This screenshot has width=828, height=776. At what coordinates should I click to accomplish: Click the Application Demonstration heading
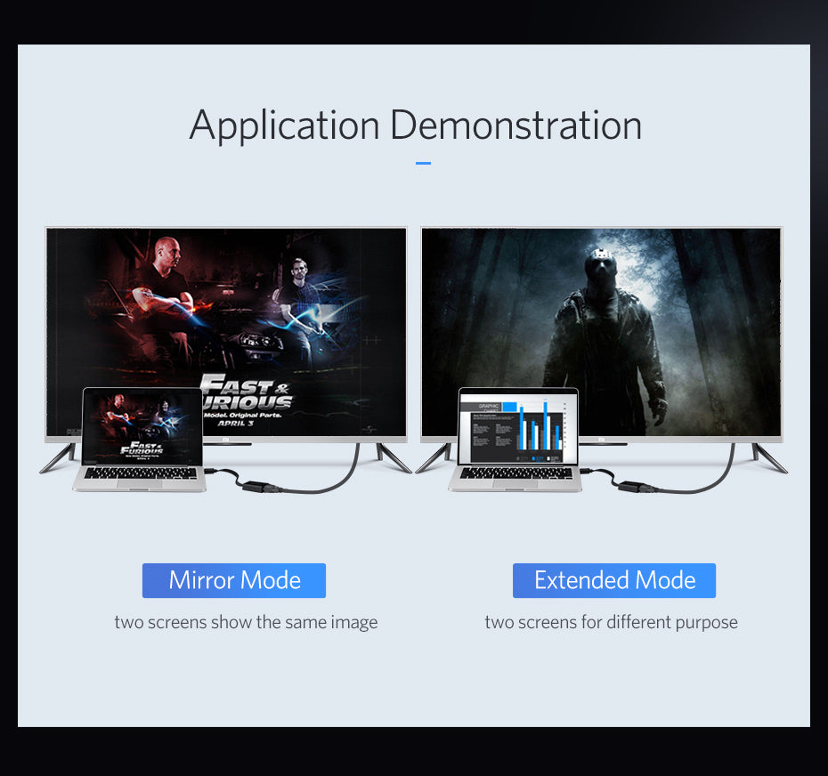[x=415, y=125]
